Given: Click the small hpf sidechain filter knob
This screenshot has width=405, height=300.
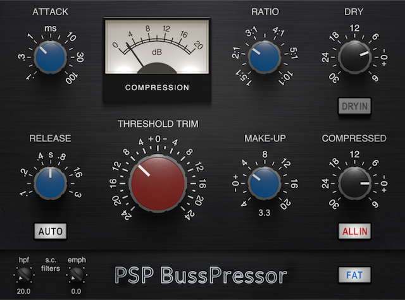Looking at the screenshot, I should [x=22, y=274].
